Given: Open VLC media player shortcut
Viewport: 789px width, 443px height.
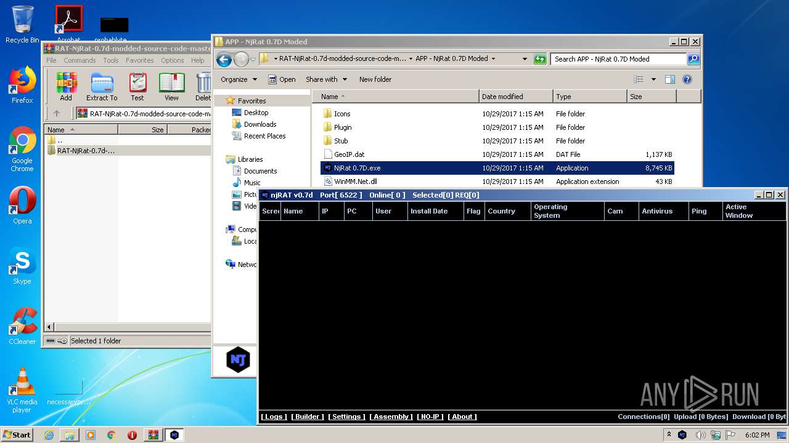Looking at the screenshot, I should point(22,390).
